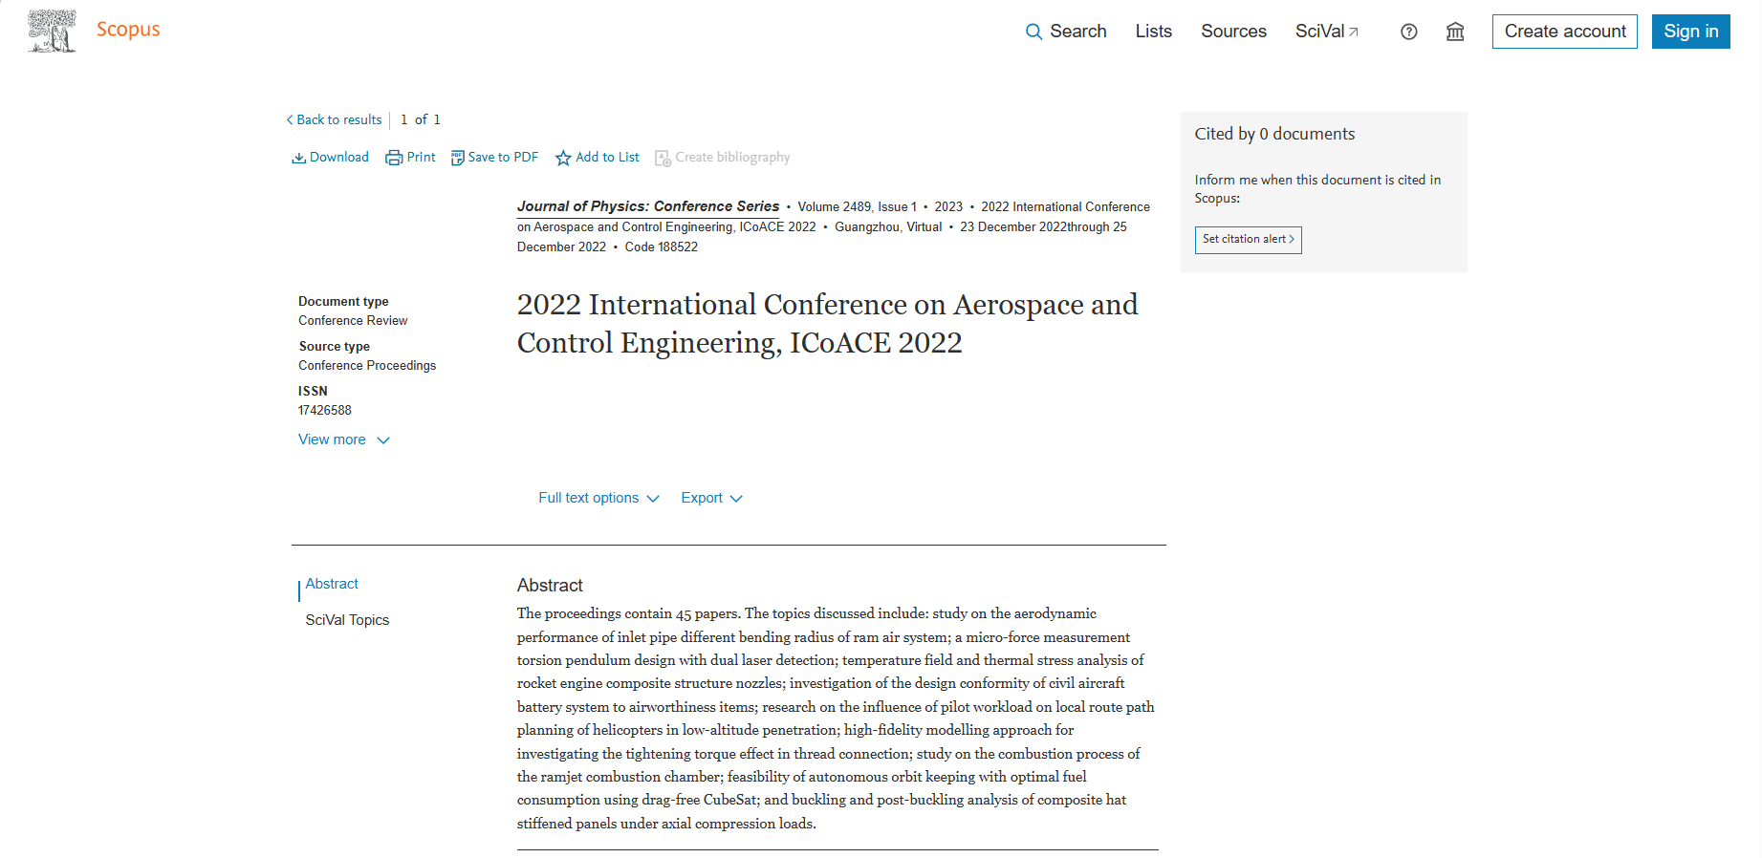Open the help question mark icon
The width and height of the screenshot is (1762, 858).
point(1408,32)
